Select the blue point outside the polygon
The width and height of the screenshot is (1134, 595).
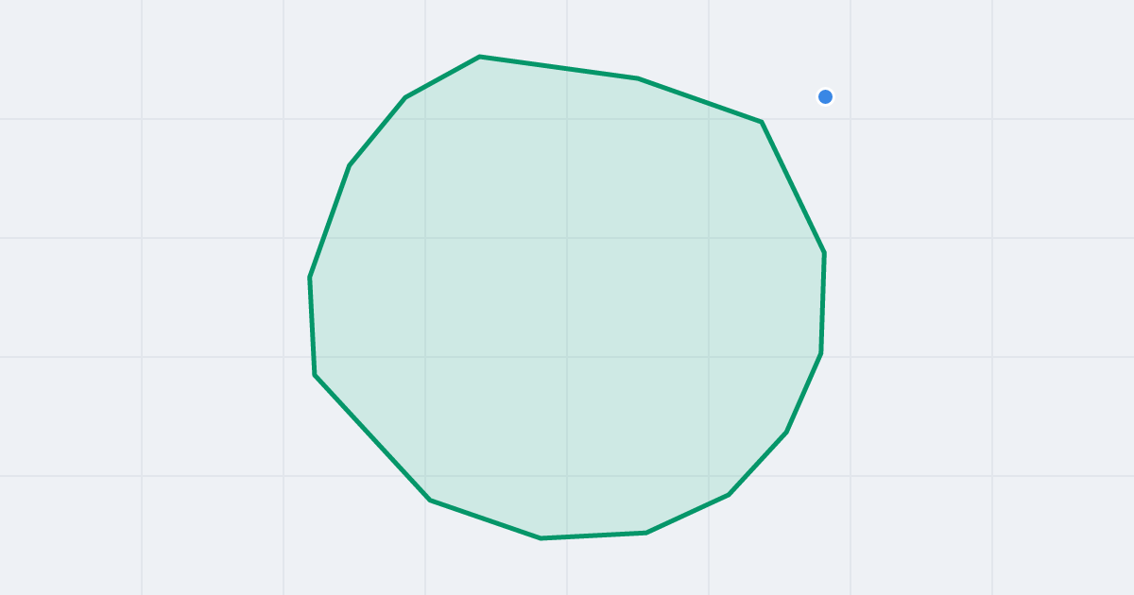pos(825,96)
